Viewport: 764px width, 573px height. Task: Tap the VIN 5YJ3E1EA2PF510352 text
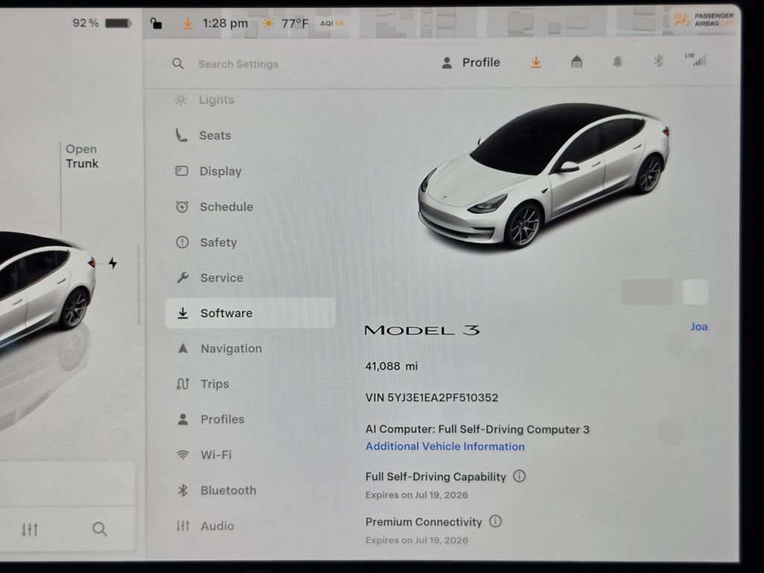[x=432, y=398]
